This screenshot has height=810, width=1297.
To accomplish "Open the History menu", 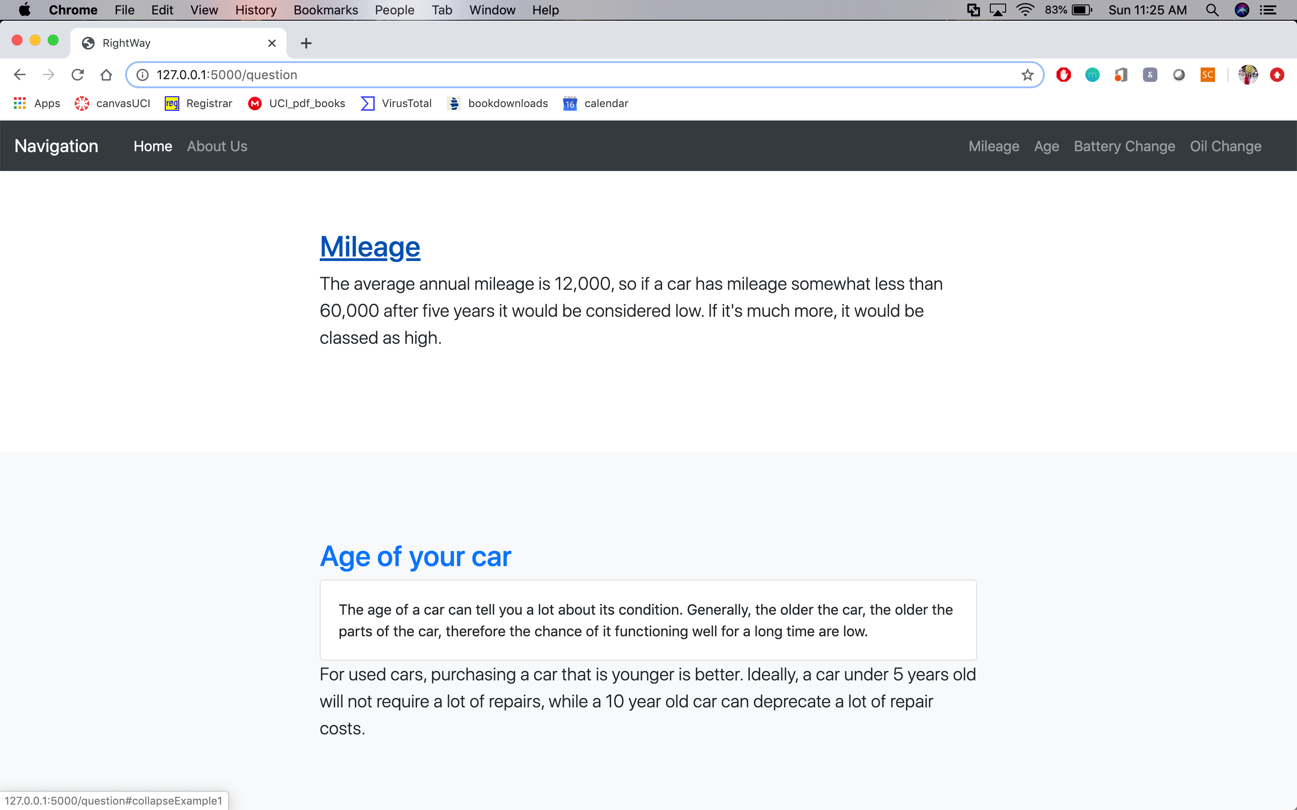I will [256, 10].
